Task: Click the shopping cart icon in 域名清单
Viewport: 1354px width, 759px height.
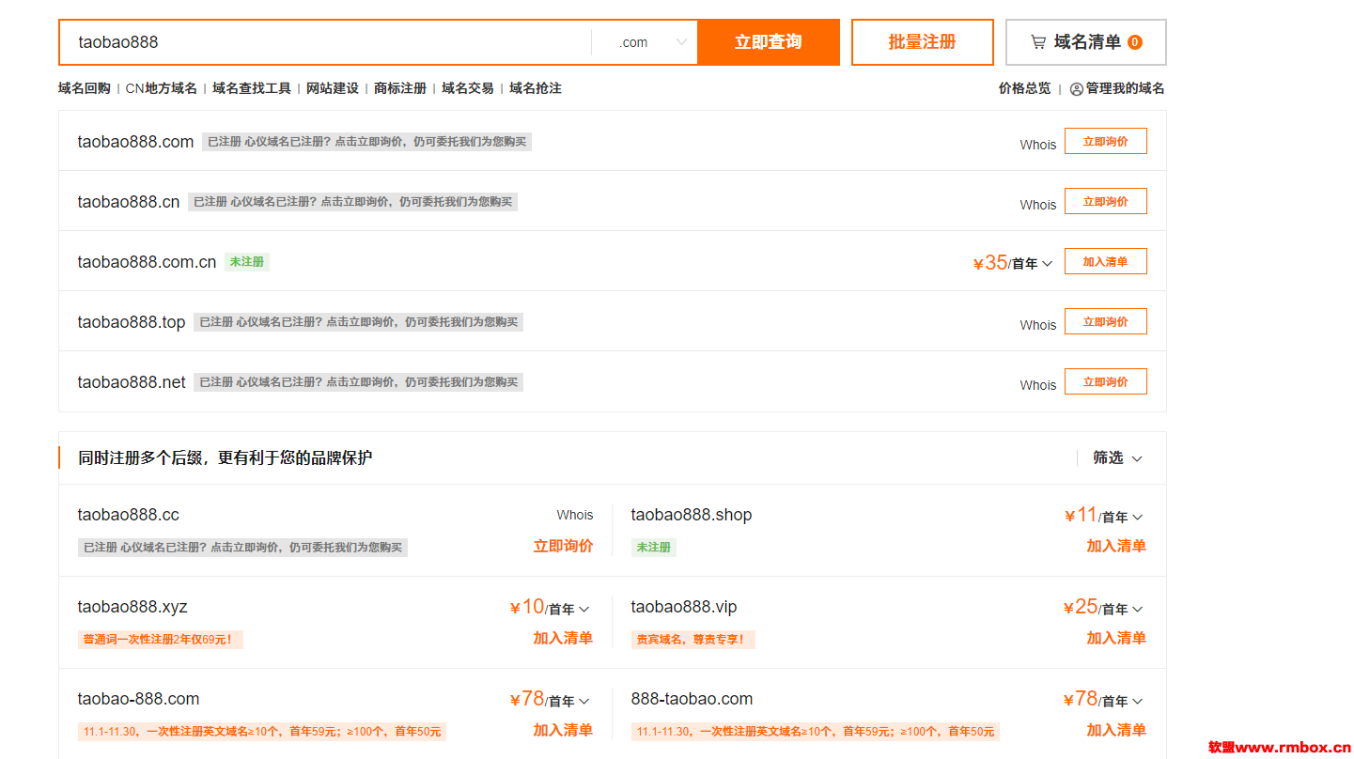Action: point(1038,42)
